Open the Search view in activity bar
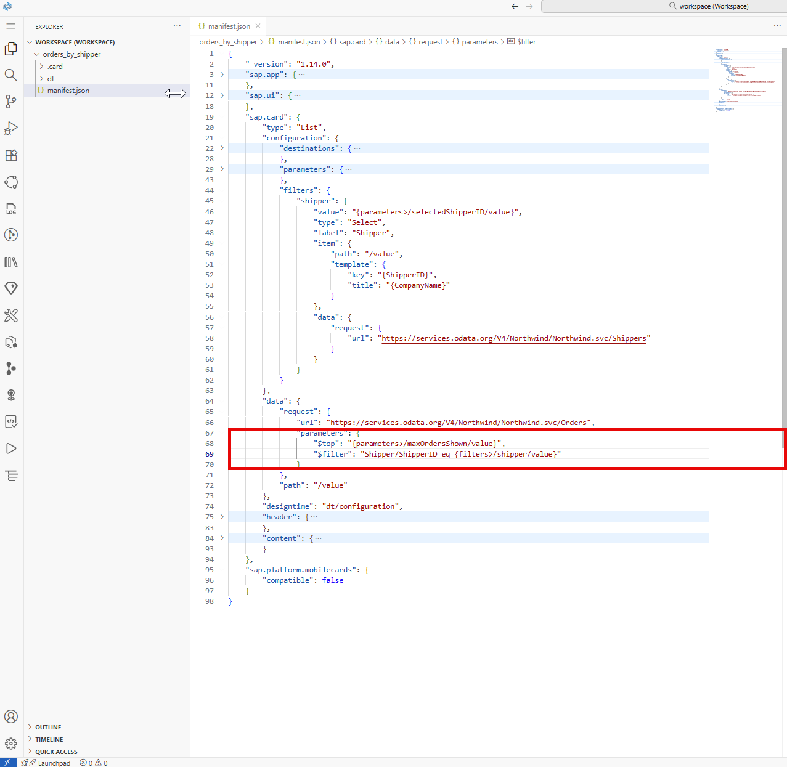 click(x=10, y=75)
